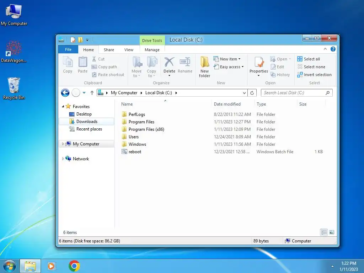
Task: Refresh the Local Disk (C:) listing
Action: coord(252,93)
